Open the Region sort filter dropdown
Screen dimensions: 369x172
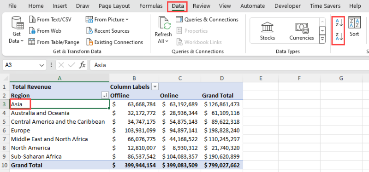pyautogui.click(x=105, y=96)
